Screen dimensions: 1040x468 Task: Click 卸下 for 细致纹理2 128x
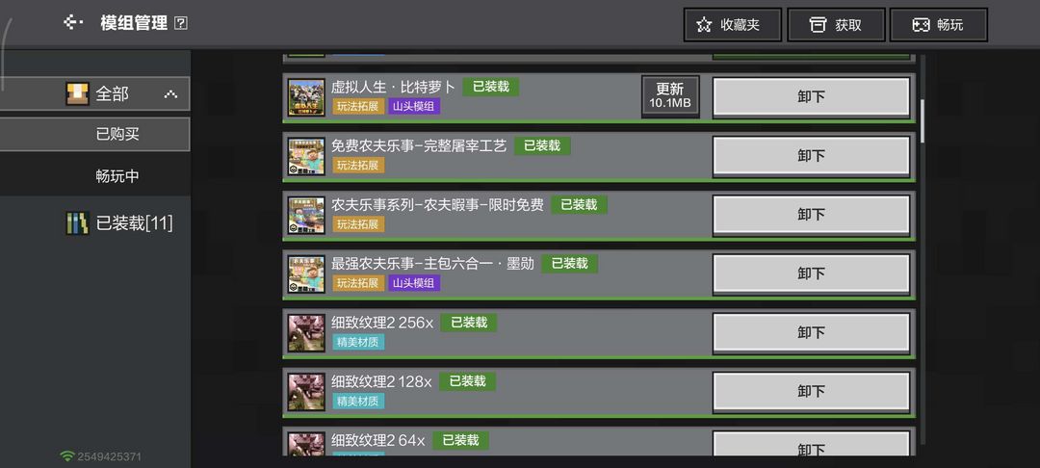[x=811, y=391]
